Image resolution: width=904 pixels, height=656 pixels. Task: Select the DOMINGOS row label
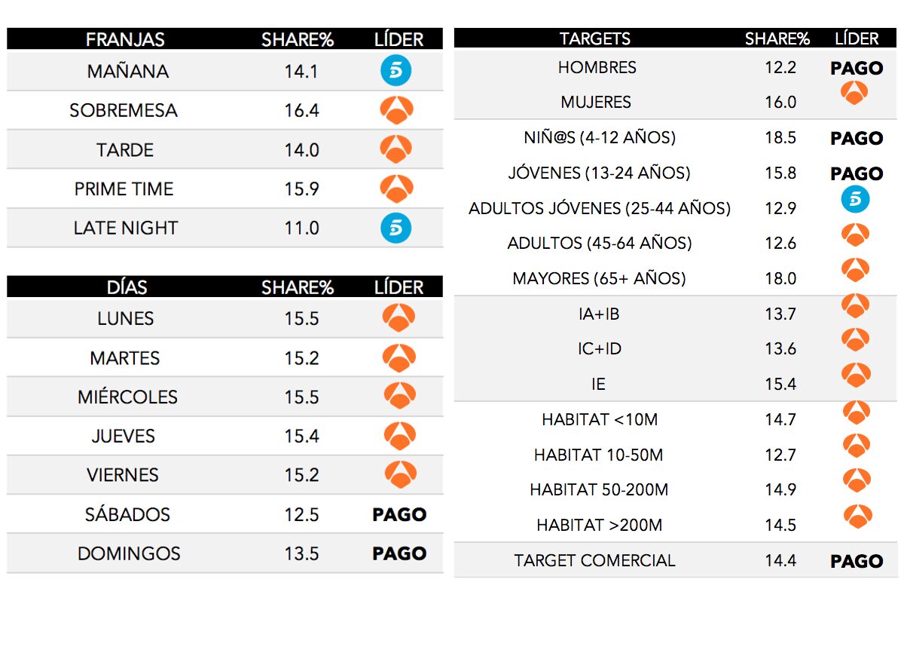coord(129,554)
